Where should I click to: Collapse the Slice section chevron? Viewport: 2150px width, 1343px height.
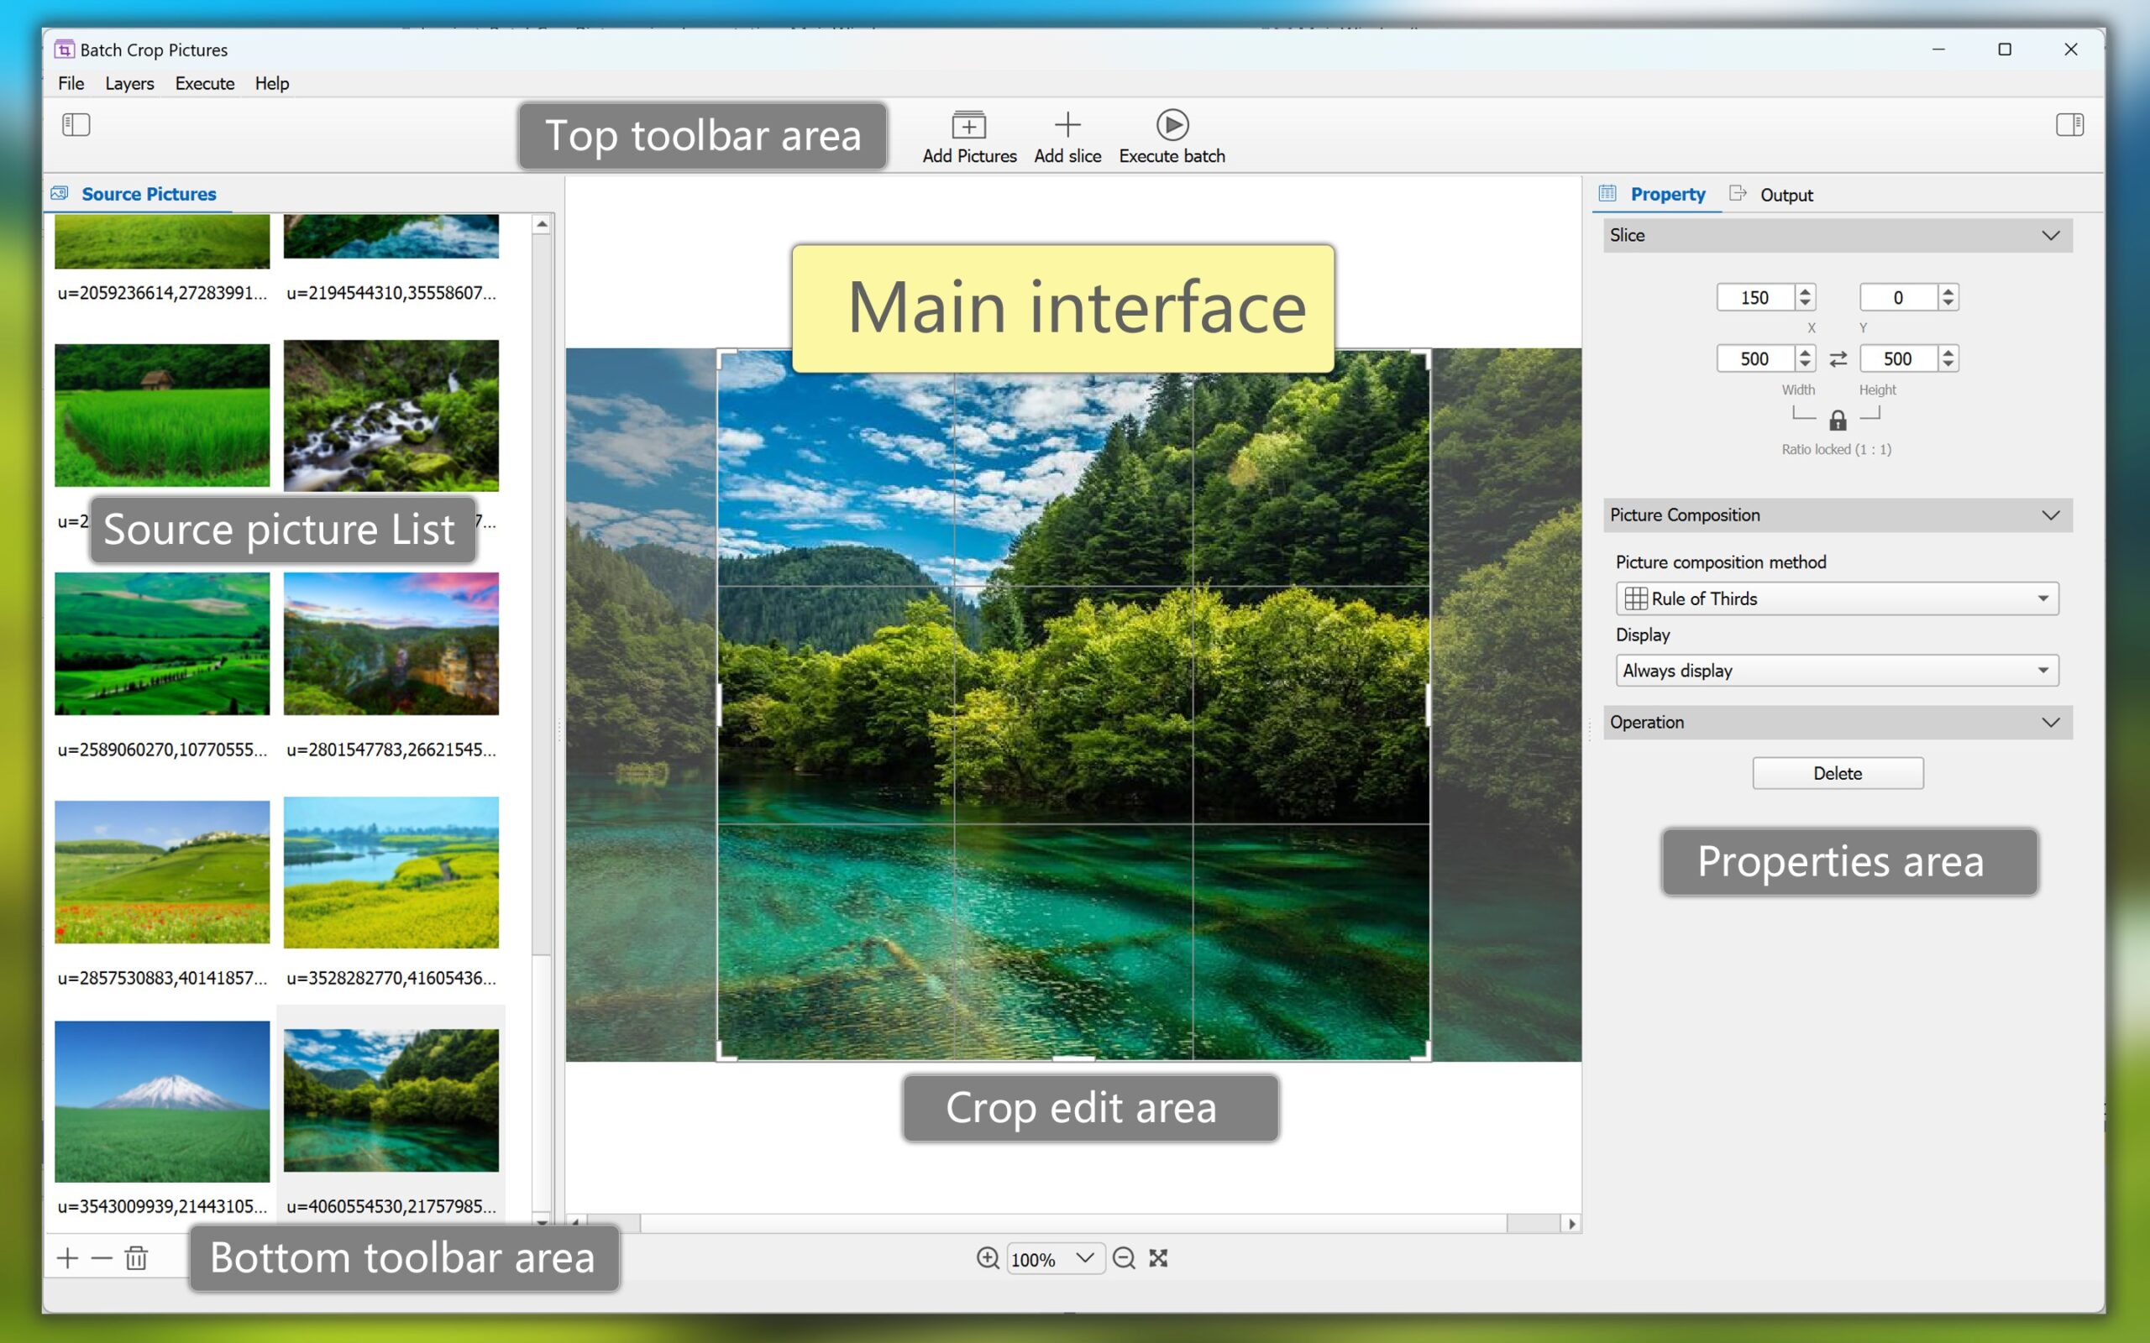(2051, 235)
